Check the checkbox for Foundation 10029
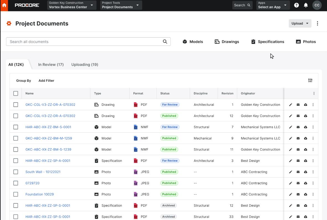Screen dimensions: 327x220 [x=16, y=194]
